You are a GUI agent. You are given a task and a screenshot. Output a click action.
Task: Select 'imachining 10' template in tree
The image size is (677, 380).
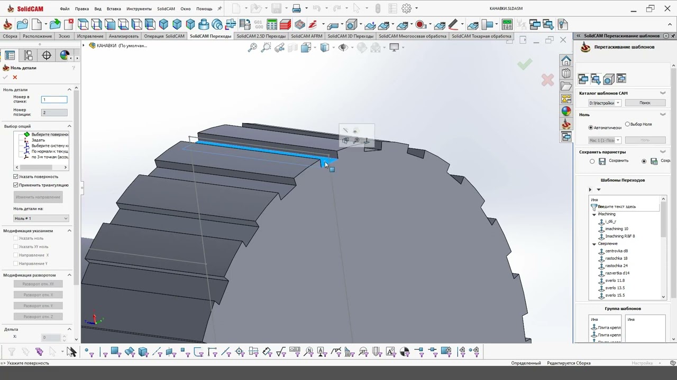617,229
